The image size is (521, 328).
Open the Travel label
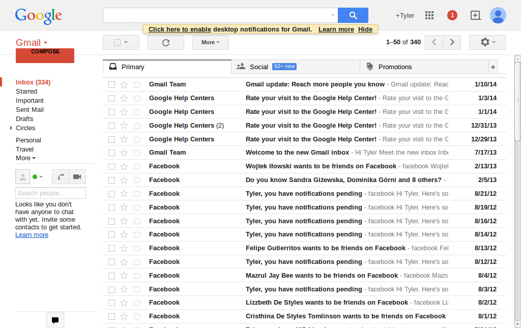point(24,150)
